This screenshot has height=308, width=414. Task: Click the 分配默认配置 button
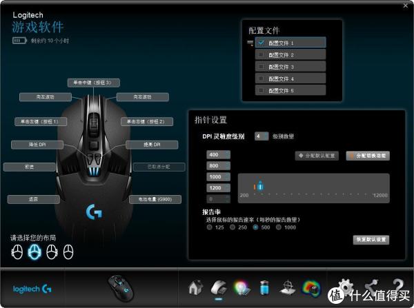pyautogui.click(x=317, y=156)
